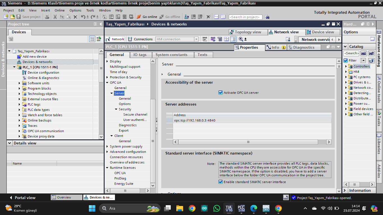This screenshot has width=383, height=215.
Task: Click the Portal view link
Action: [22, 198]
